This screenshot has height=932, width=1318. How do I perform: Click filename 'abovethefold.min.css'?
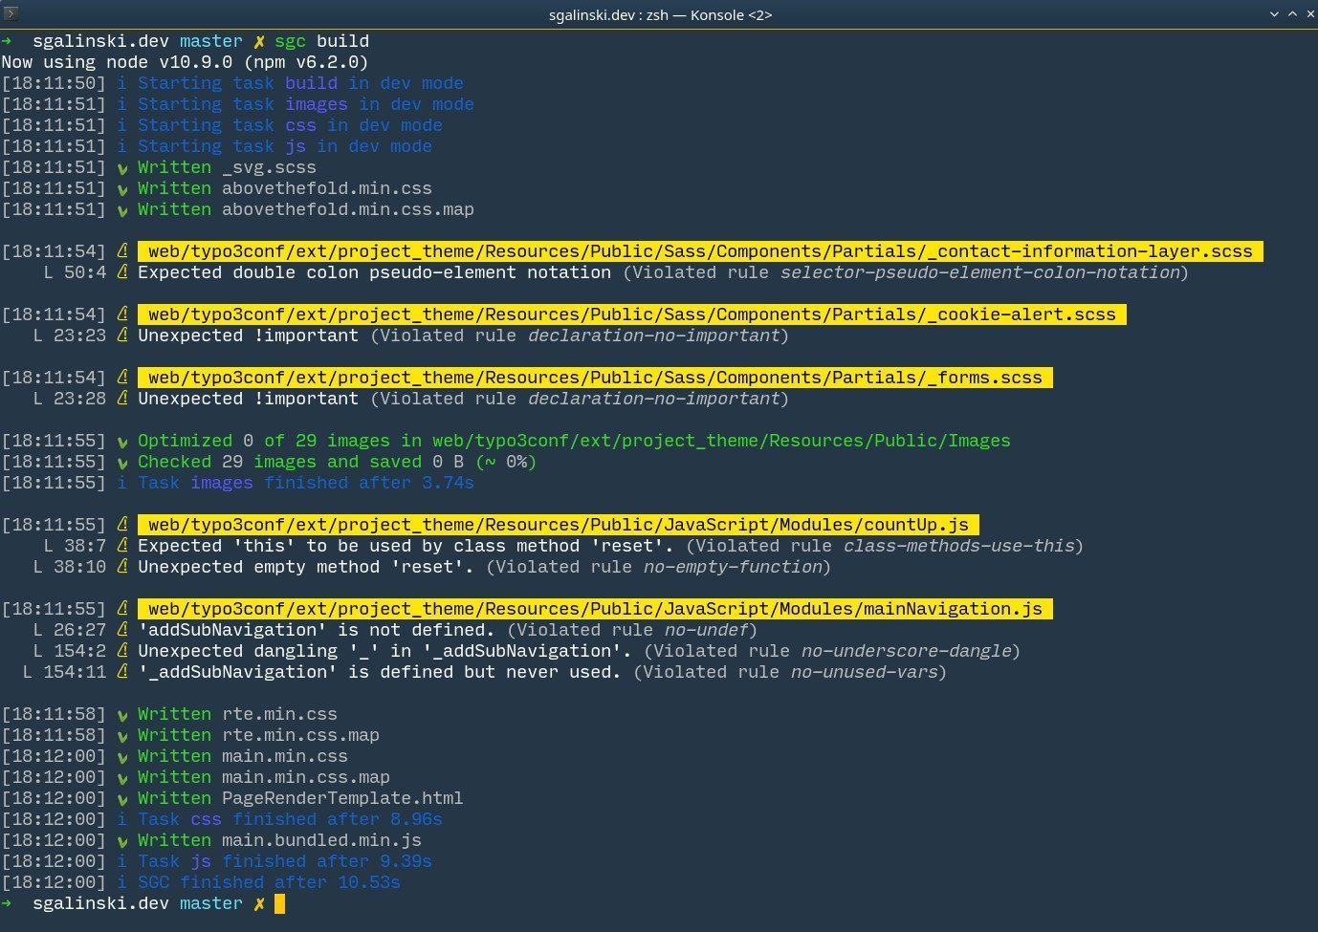click(327, 188)
